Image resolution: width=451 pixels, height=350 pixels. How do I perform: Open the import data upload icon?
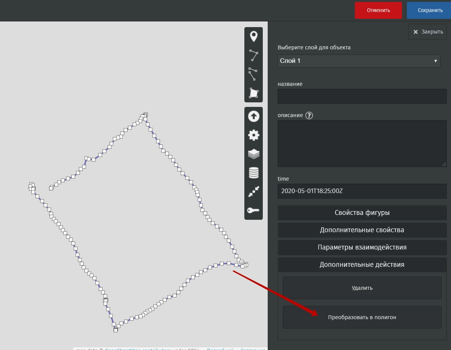(x=253, y=116)
